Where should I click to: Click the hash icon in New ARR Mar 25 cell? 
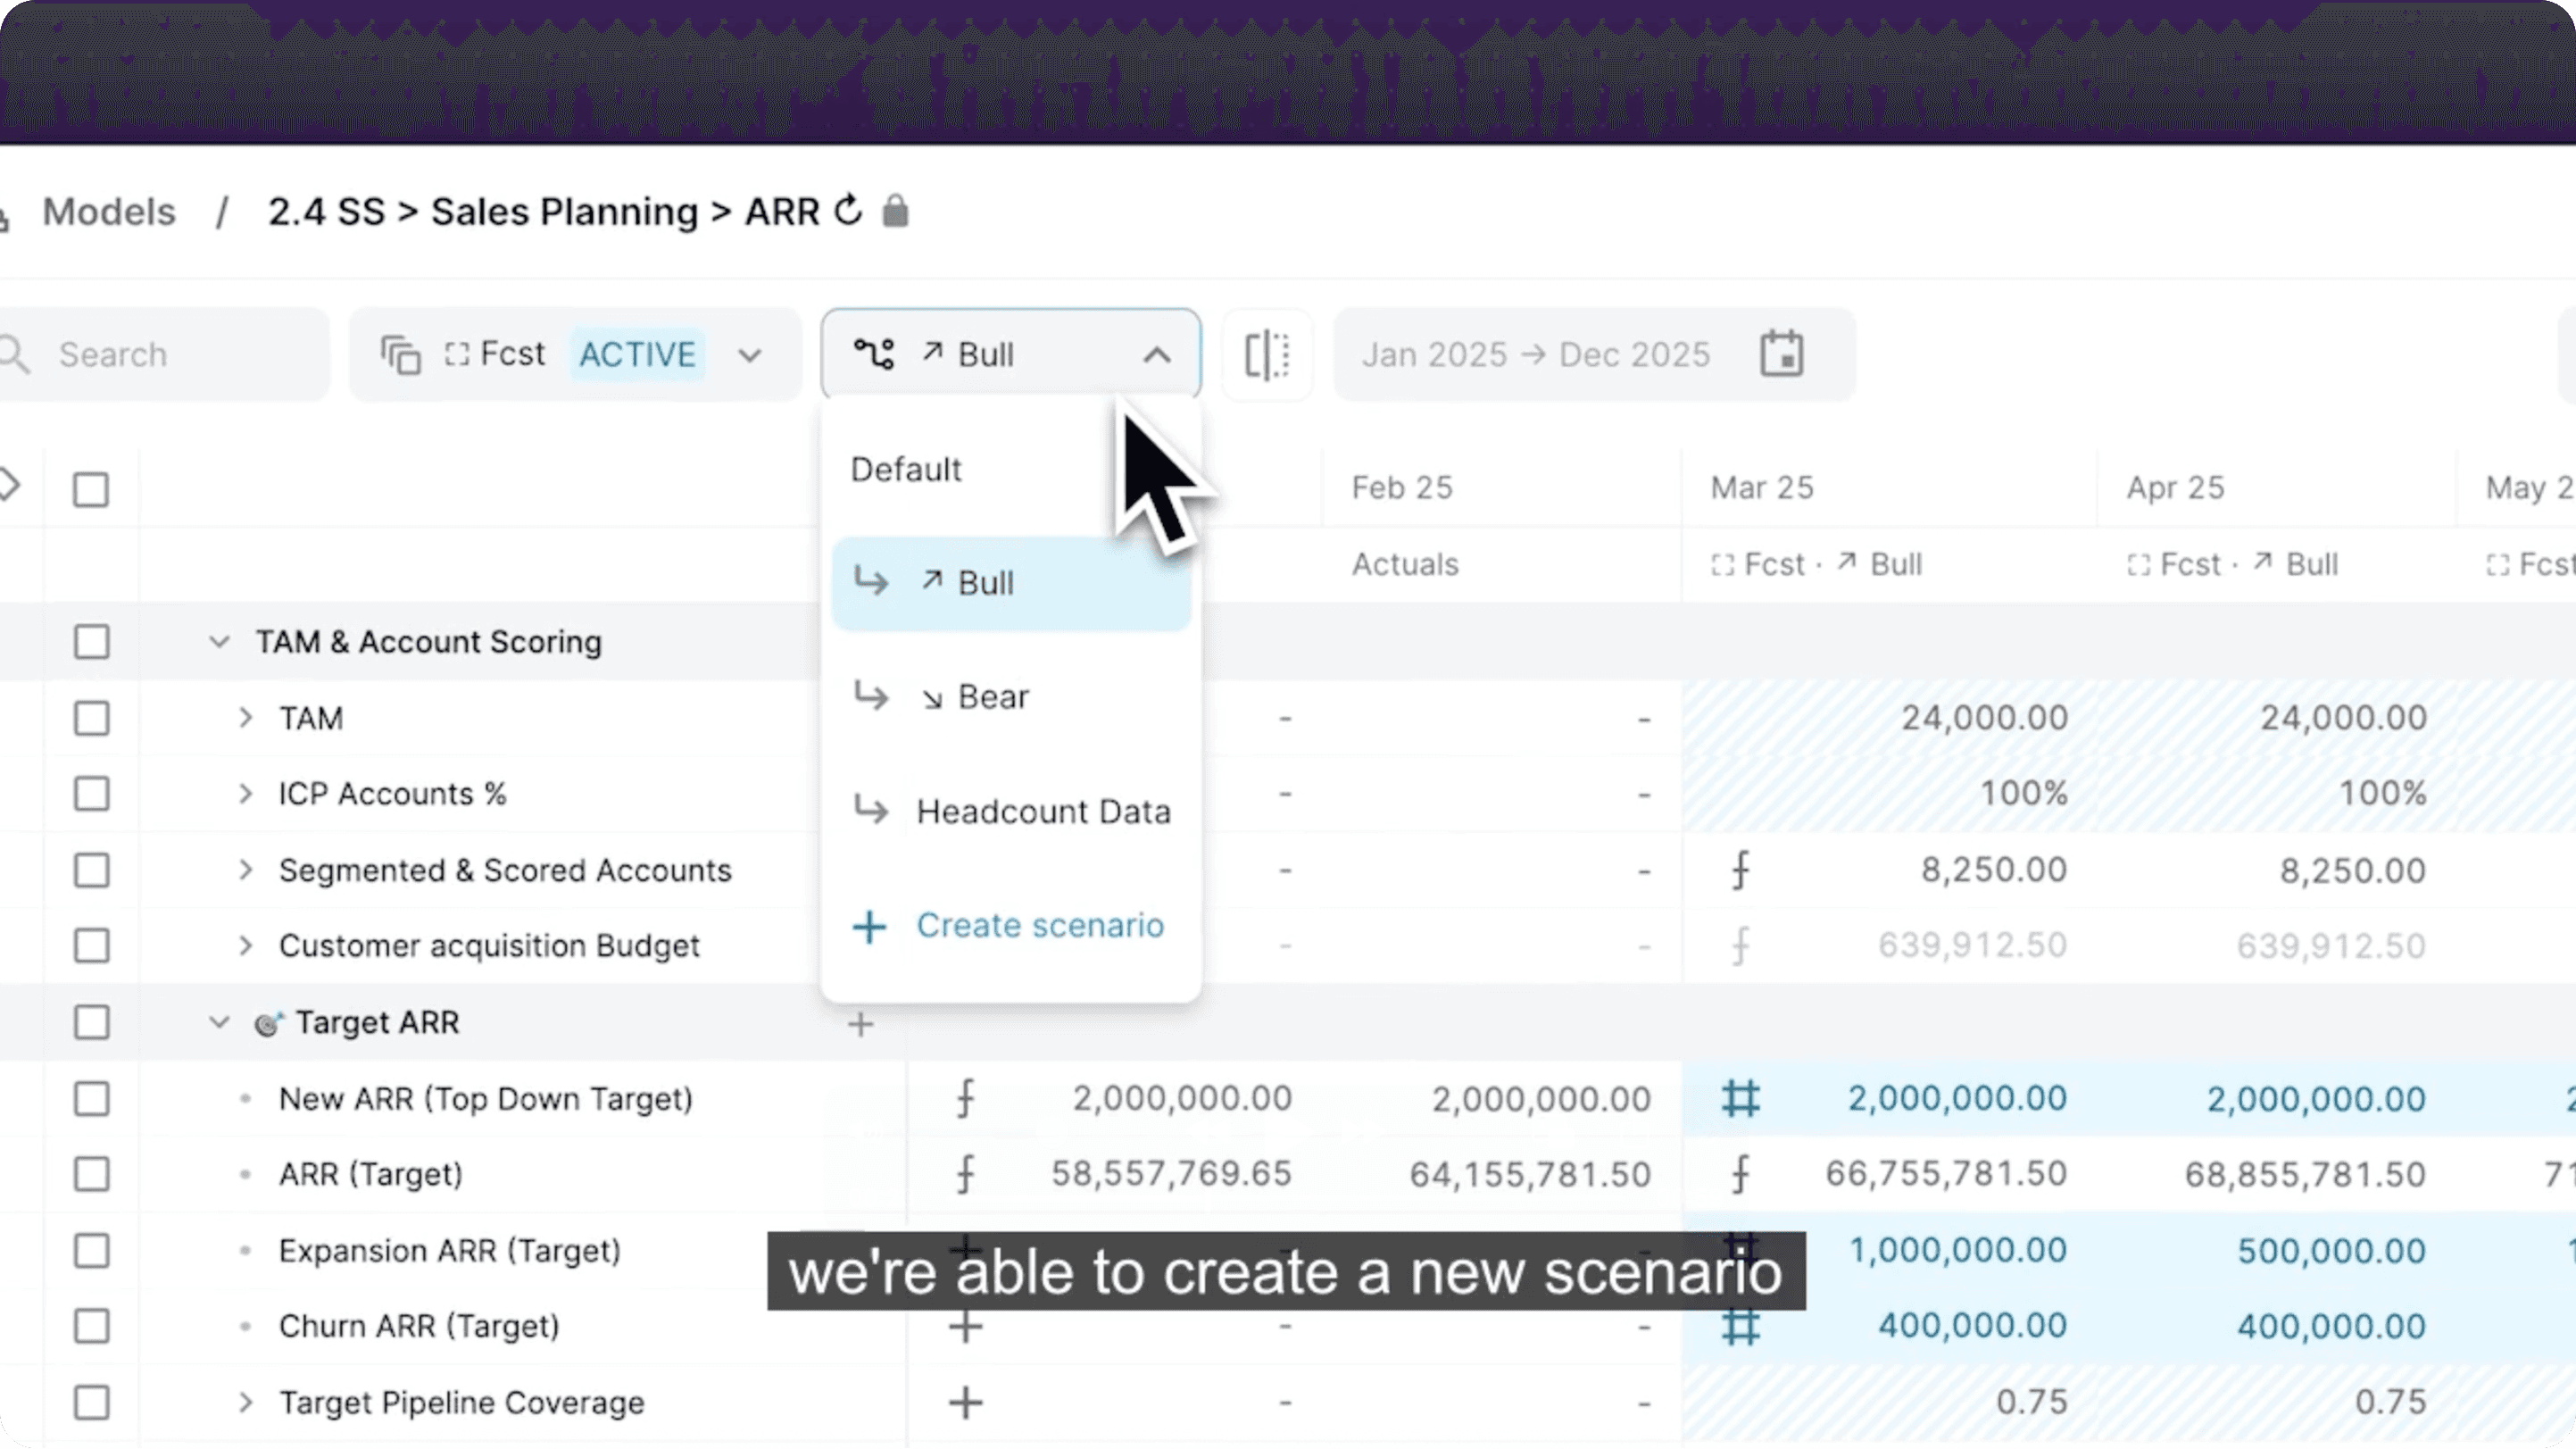coord(1741,1098)
